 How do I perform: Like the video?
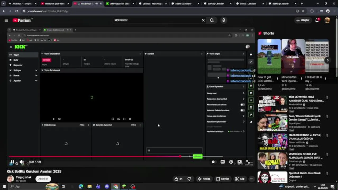[179, 179]
